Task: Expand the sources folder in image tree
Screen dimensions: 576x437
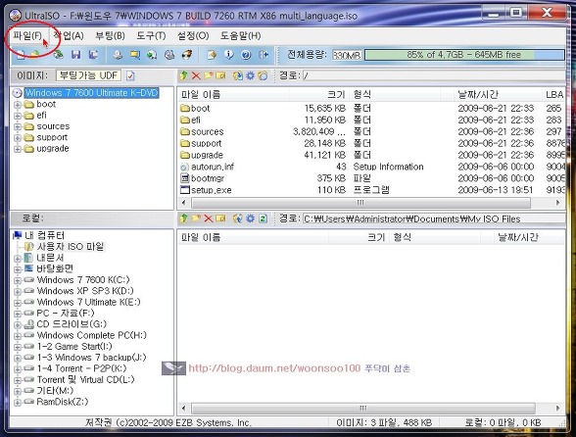Action: tap(18, 126)
